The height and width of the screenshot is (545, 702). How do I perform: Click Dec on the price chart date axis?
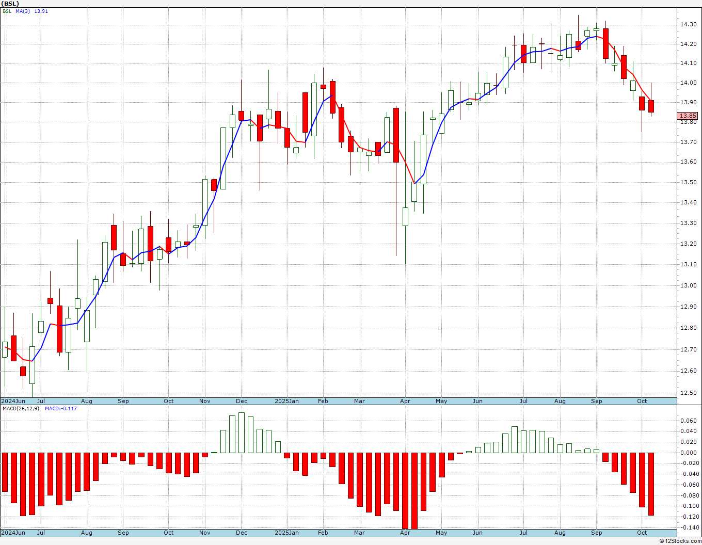242,401
